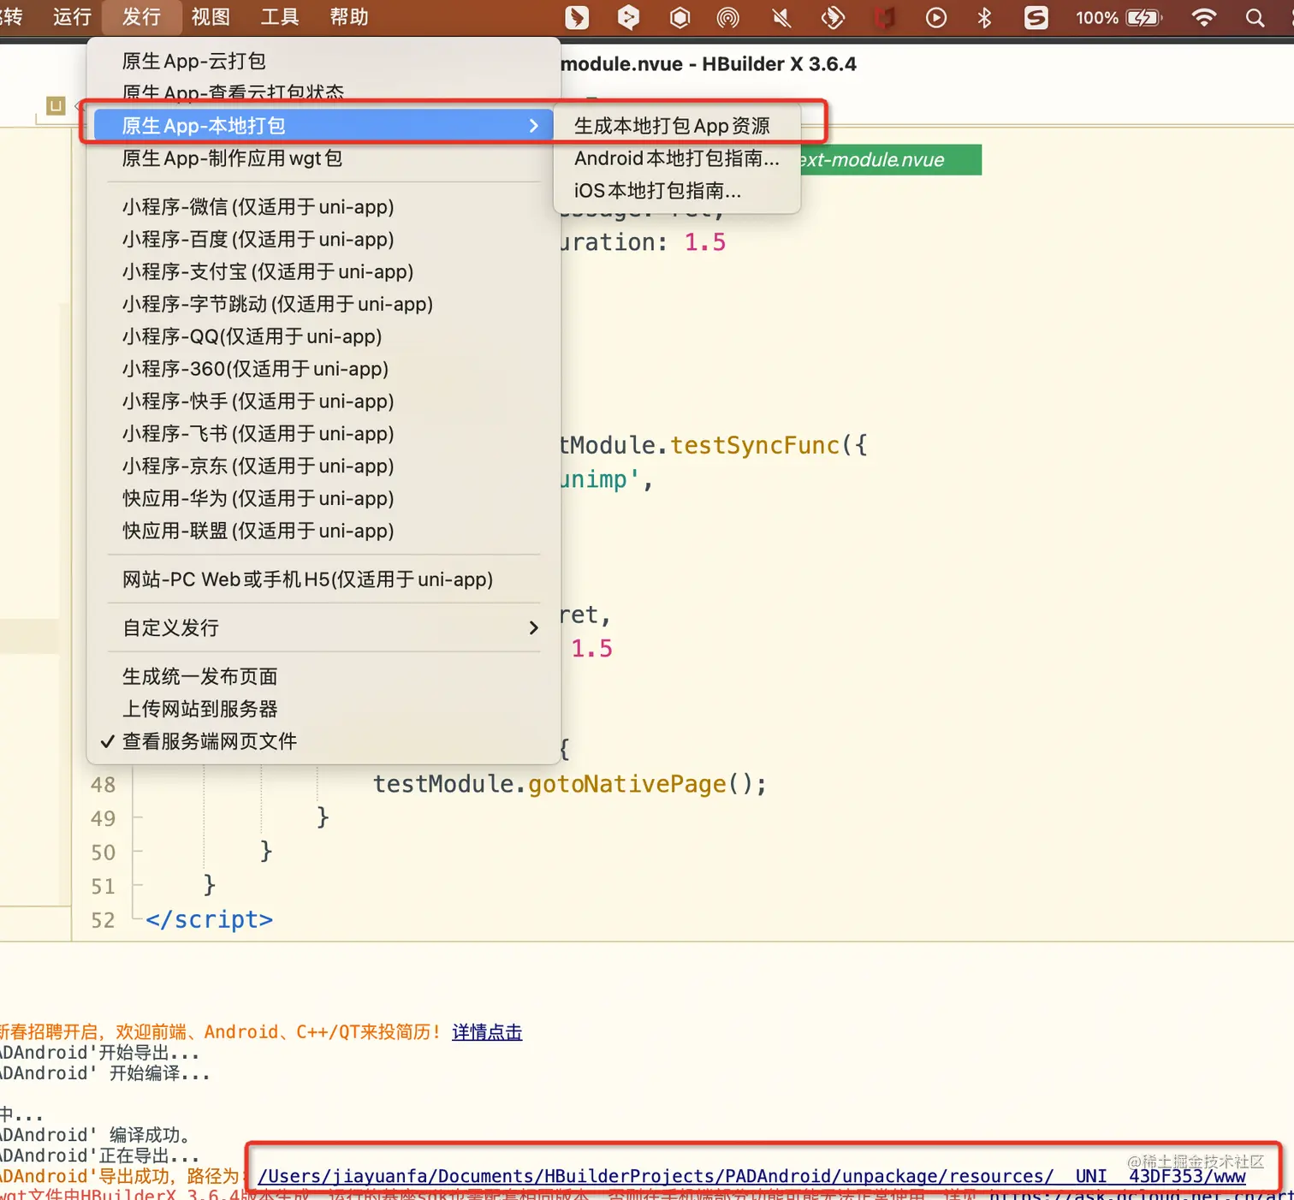Publish to 小程序-微信
The image size is (1294, 1200).
pos(323,207)
